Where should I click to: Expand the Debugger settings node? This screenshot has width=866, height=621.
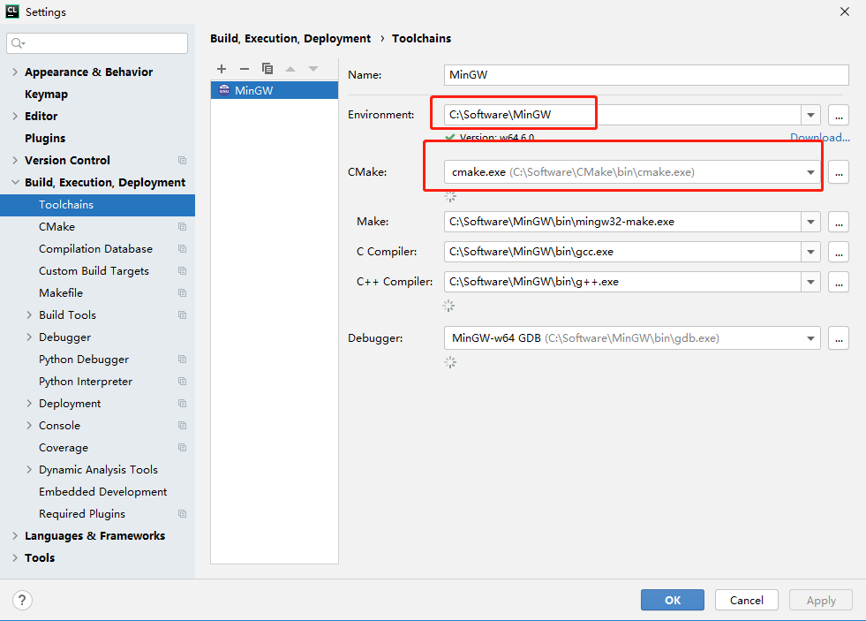(29, 337)
